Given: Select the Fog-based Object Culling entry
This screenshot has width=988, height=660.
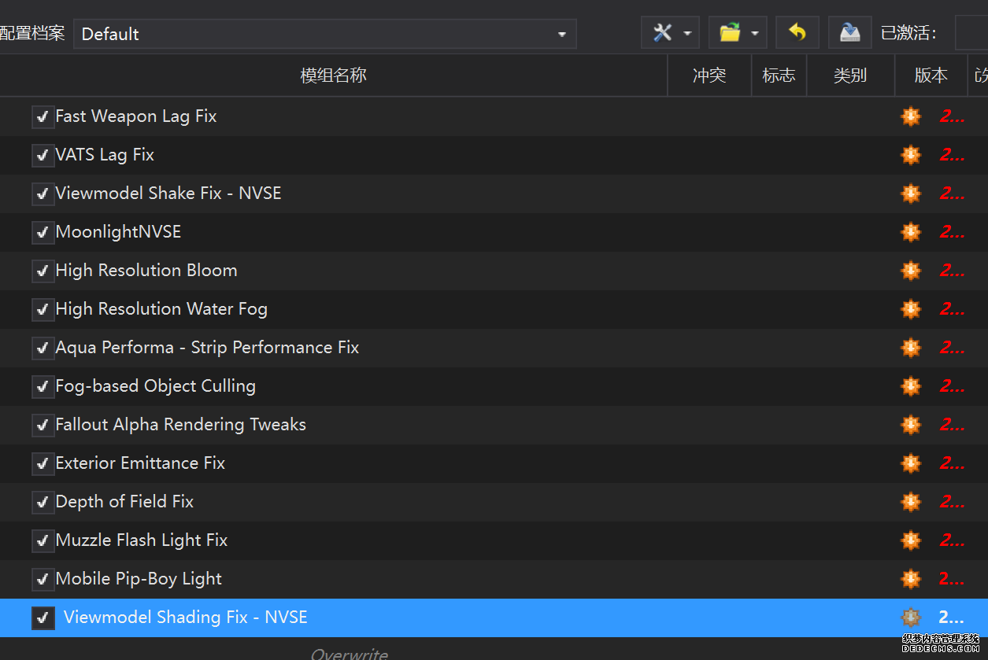Looking at the screenshot, I should [x=155, y=386].
